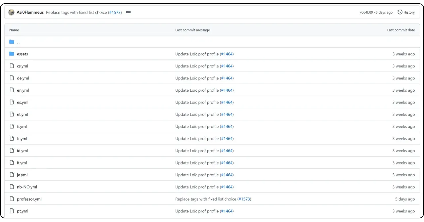This screenshot has width=424, height=222.
Task: Click the file icon beside professor.yml
Action: 12,199
